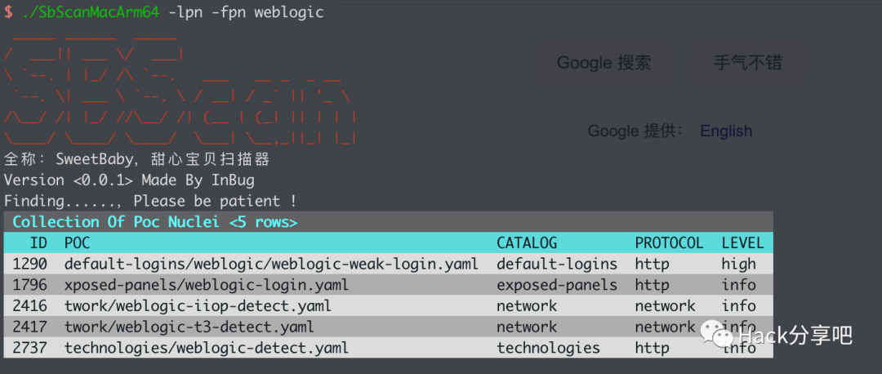Click the Hack分享吧 watermark text
Image resolution: width=882 pixels, height=374 pixels.
pyautogui.click(x=794, y=336)
